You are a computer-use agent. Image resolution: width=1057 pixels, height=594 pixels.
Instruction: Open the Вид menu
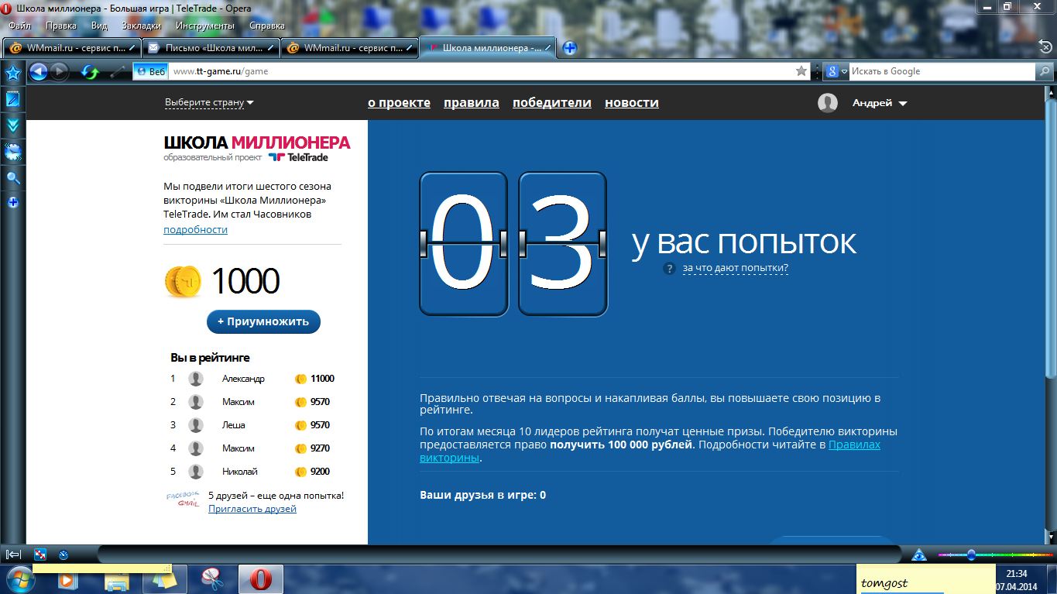coord(99,26)
